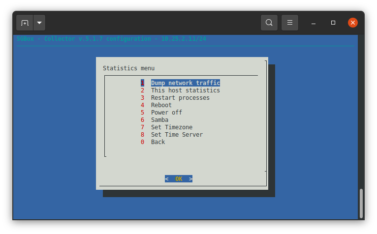Maximize the terminal window
This screenshot has width=377, height=234.
click(333, 23)
